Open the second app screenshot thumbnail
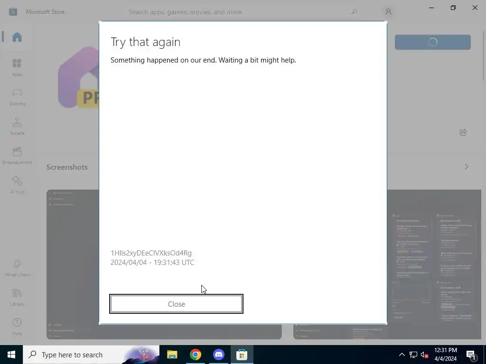 click(434, 264)
